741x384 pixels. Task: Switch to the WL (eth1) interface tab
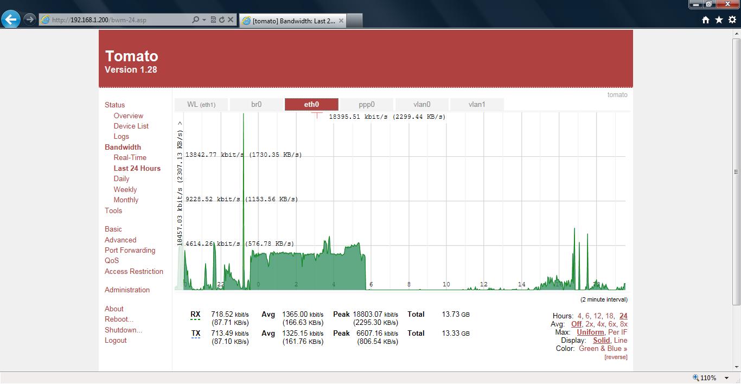pyautogui.click(x=201, y=105)
